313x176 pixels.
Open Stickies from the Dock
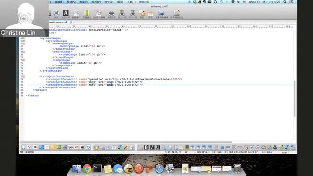108,169
